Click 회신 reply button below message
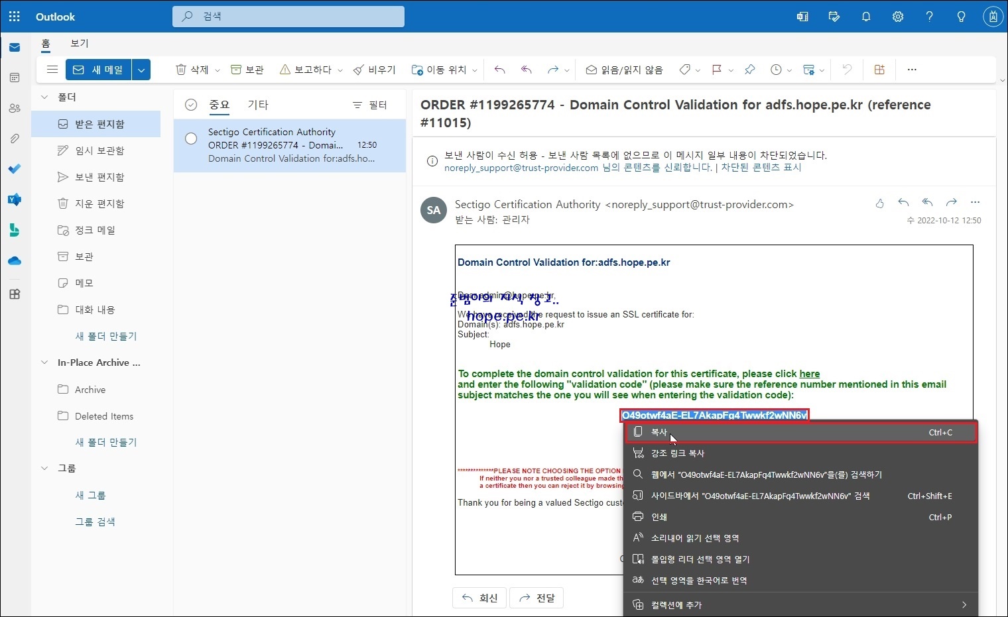Screen dimensions: 1008x617 point(479,598)
